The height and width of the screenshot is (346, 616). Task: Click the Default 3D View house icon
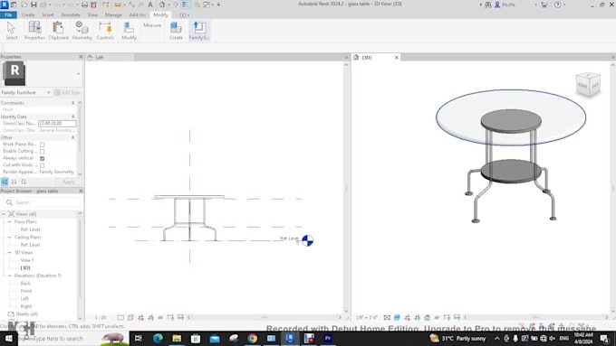[x=162, y=5]
